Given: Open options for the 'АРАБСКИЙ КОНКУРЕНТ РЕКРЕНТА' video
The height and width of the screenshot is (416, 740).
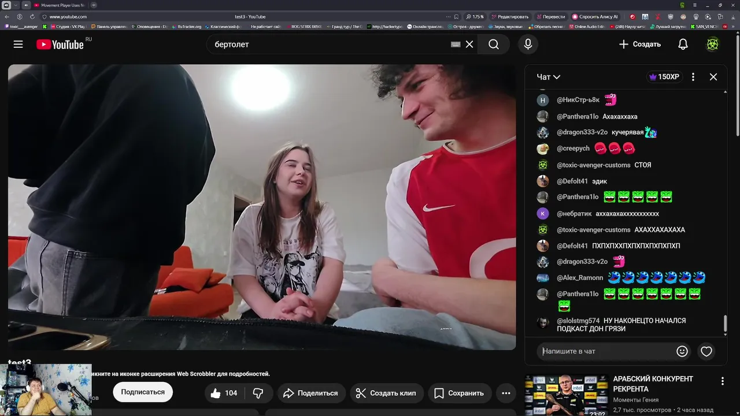Looking at the screenshot, I should click(x=722, y=381).
